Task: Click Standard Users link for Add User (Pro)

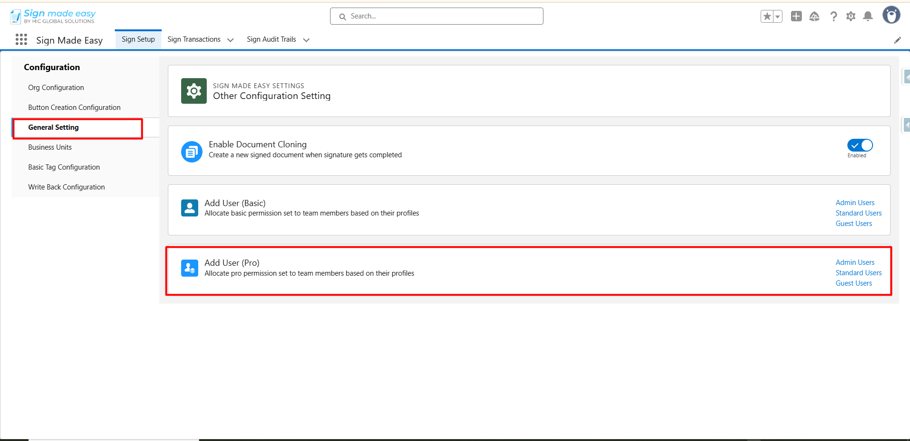Action: pos(859,273)
